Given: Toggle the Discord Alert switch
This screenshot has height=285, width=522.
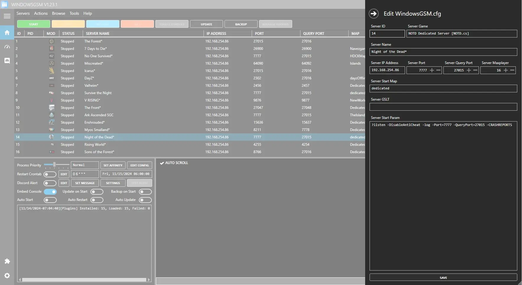Looking at the screenshot, I should (x=50, y=183).
